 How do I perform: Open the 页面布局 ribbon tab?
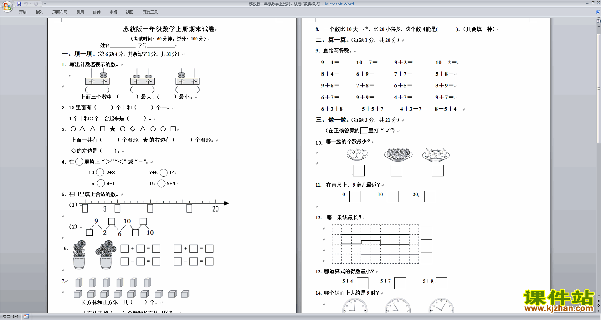click(60, 12)
